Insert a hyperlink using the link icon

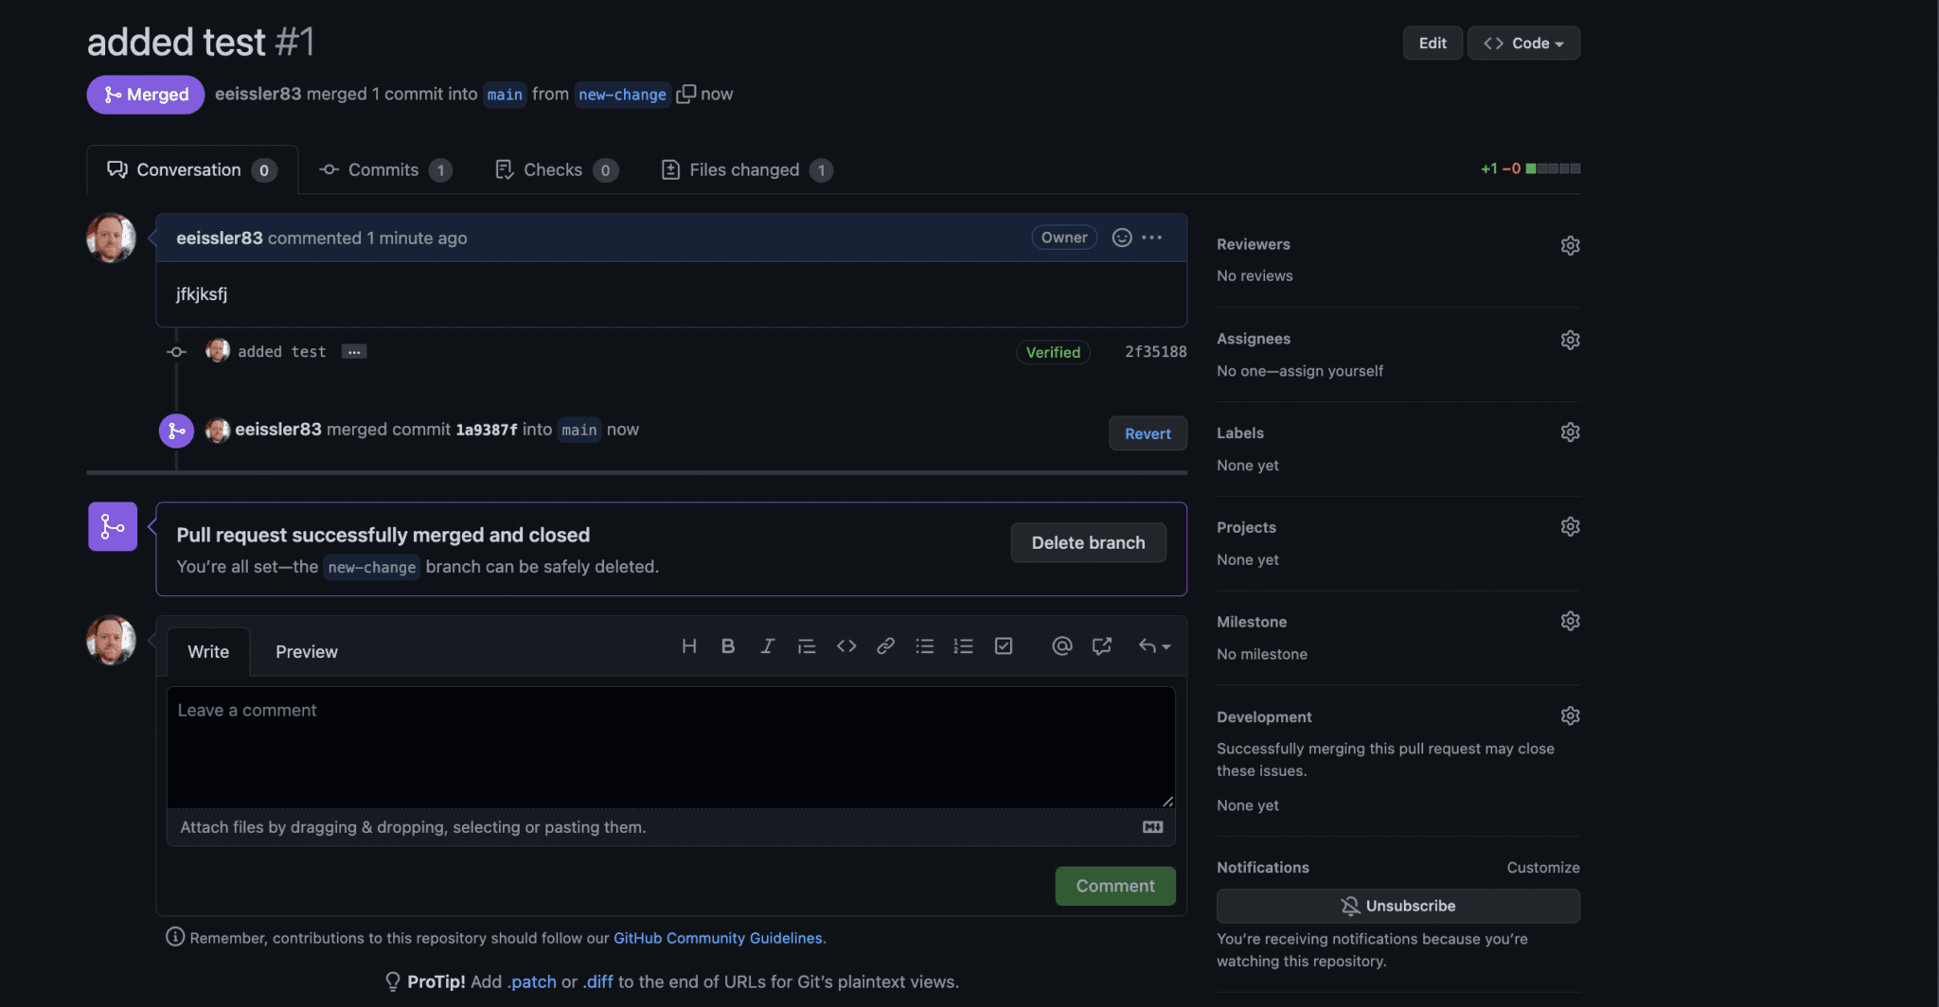885,645
